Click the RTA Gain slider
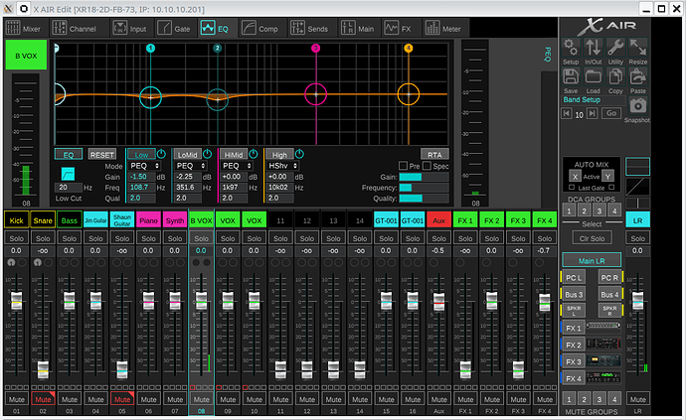 click(423, 176)
